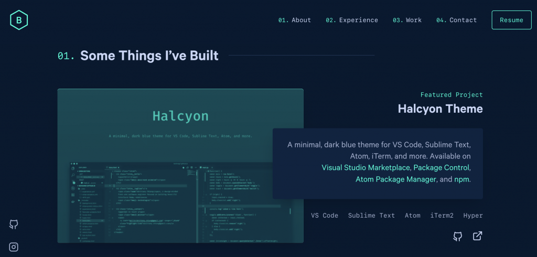537x257 pixels.
Task: Follow the Visual Studio Marketplace link
Action: tap(366, 168)
